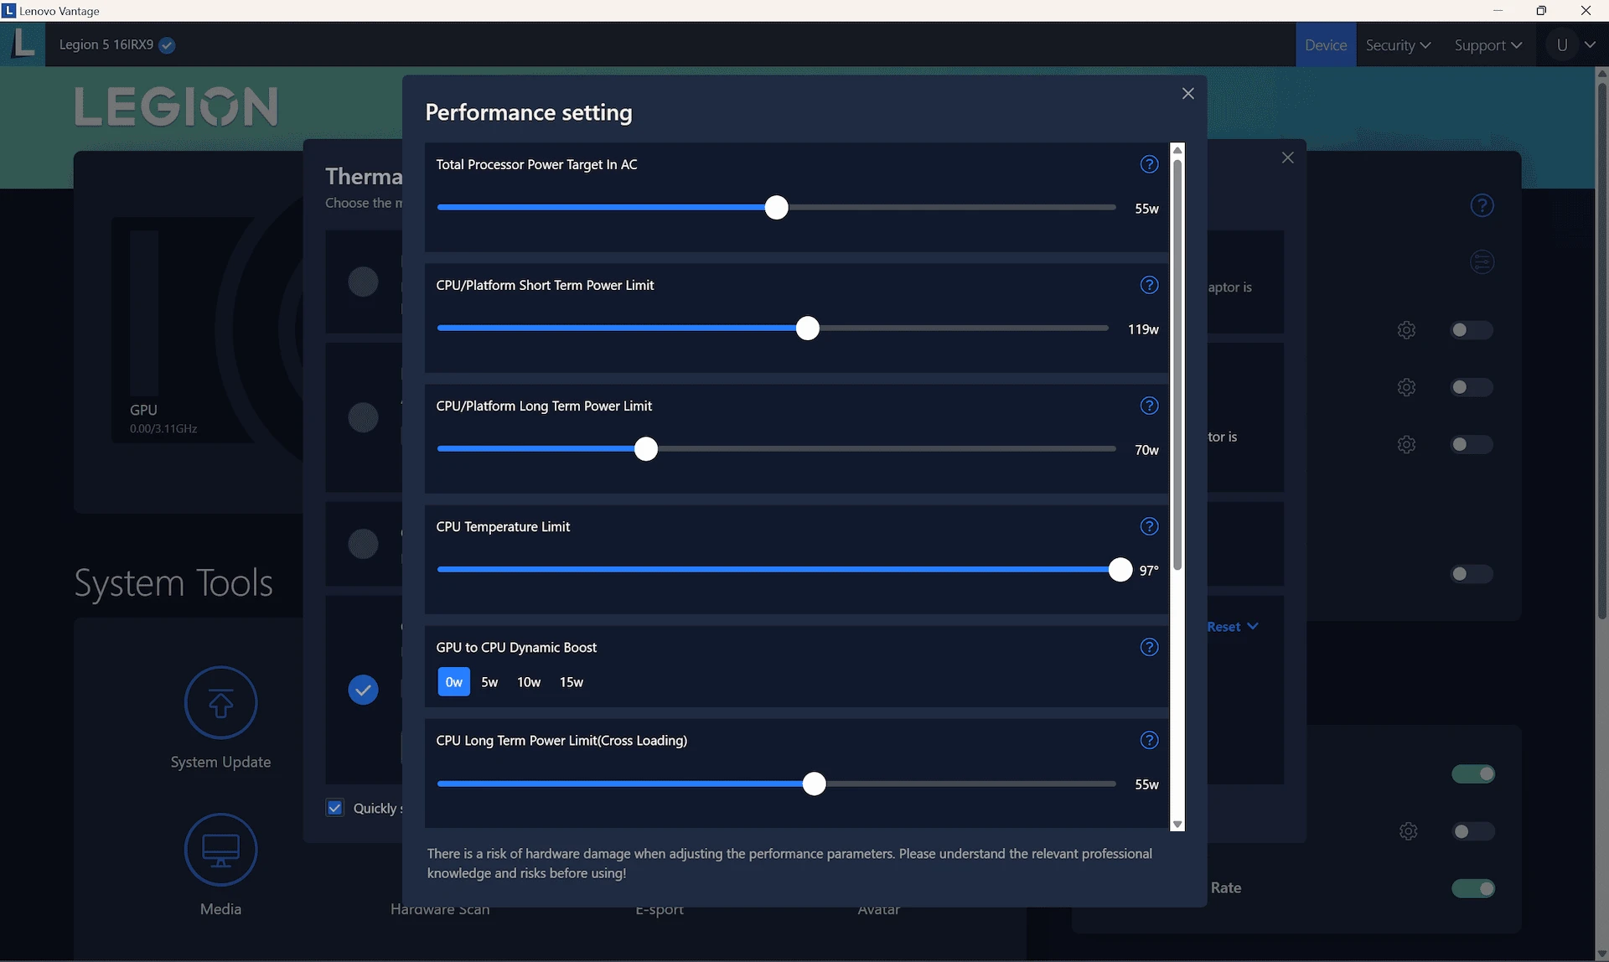
Task: Open help for CPU/Platform Long Term Power Limit
Action: pyautogui.click(x=1149, y=406)
